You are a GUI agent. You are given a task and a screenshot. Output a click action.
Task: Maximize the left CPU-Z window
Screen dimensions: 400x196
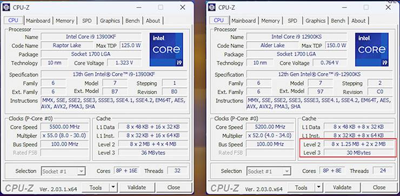pos(161,8)
